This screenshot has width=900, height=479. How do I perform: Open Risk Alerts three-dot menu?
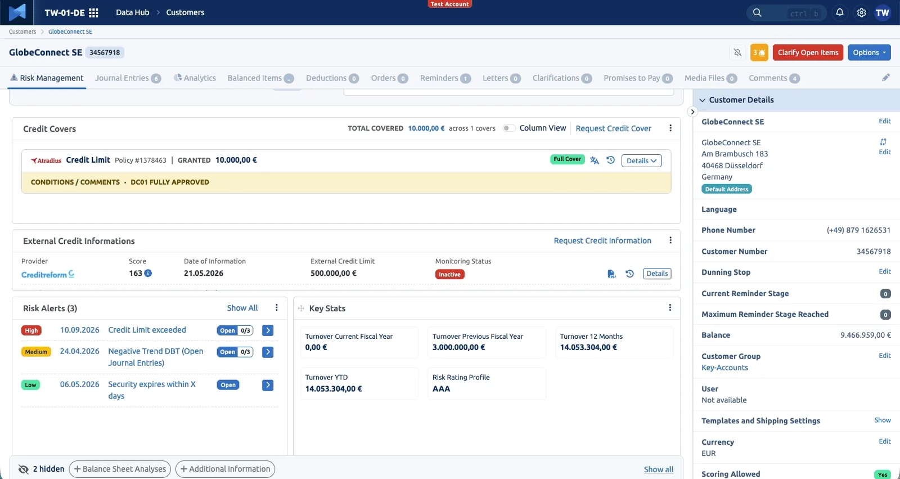276,308
